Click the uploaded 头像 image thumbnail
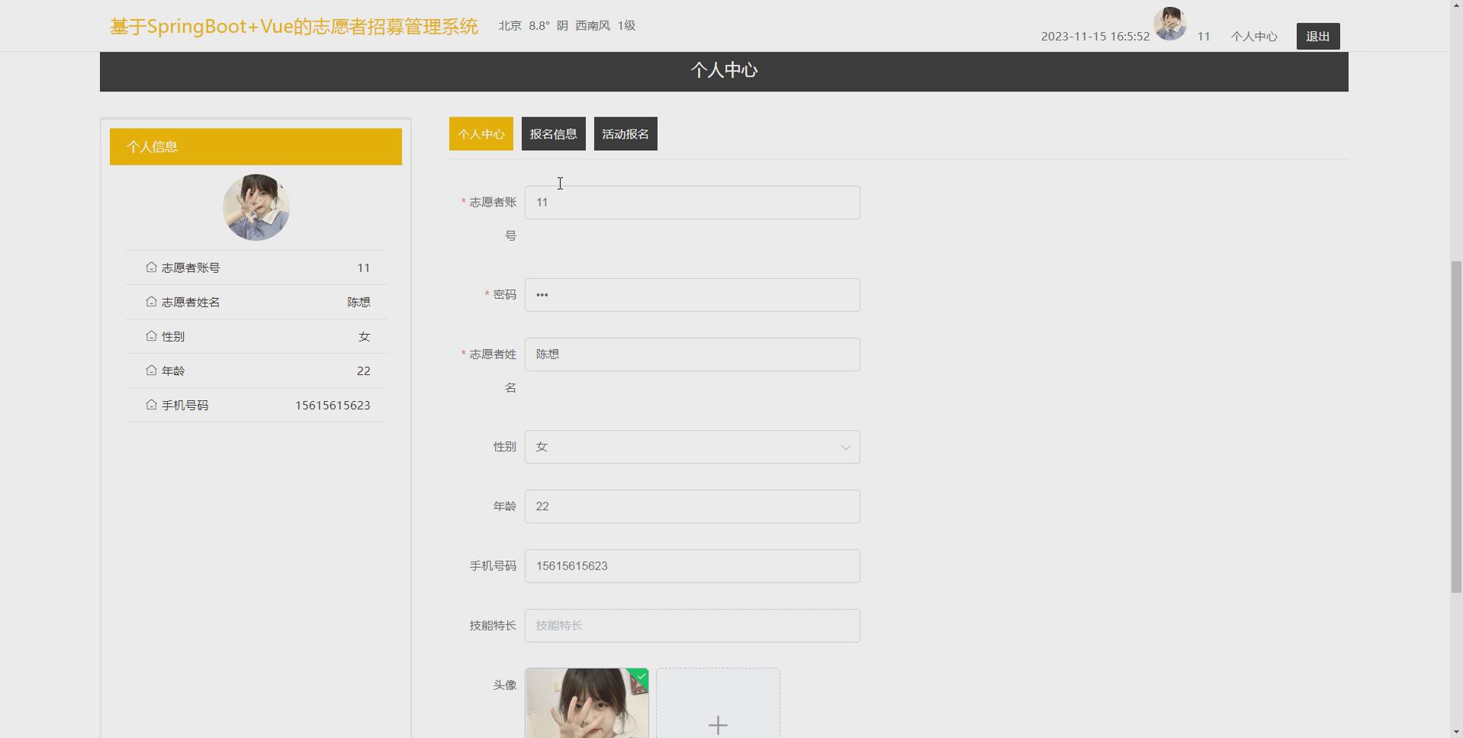Screen dimensions: 1463x738 [x=587, y=703]
